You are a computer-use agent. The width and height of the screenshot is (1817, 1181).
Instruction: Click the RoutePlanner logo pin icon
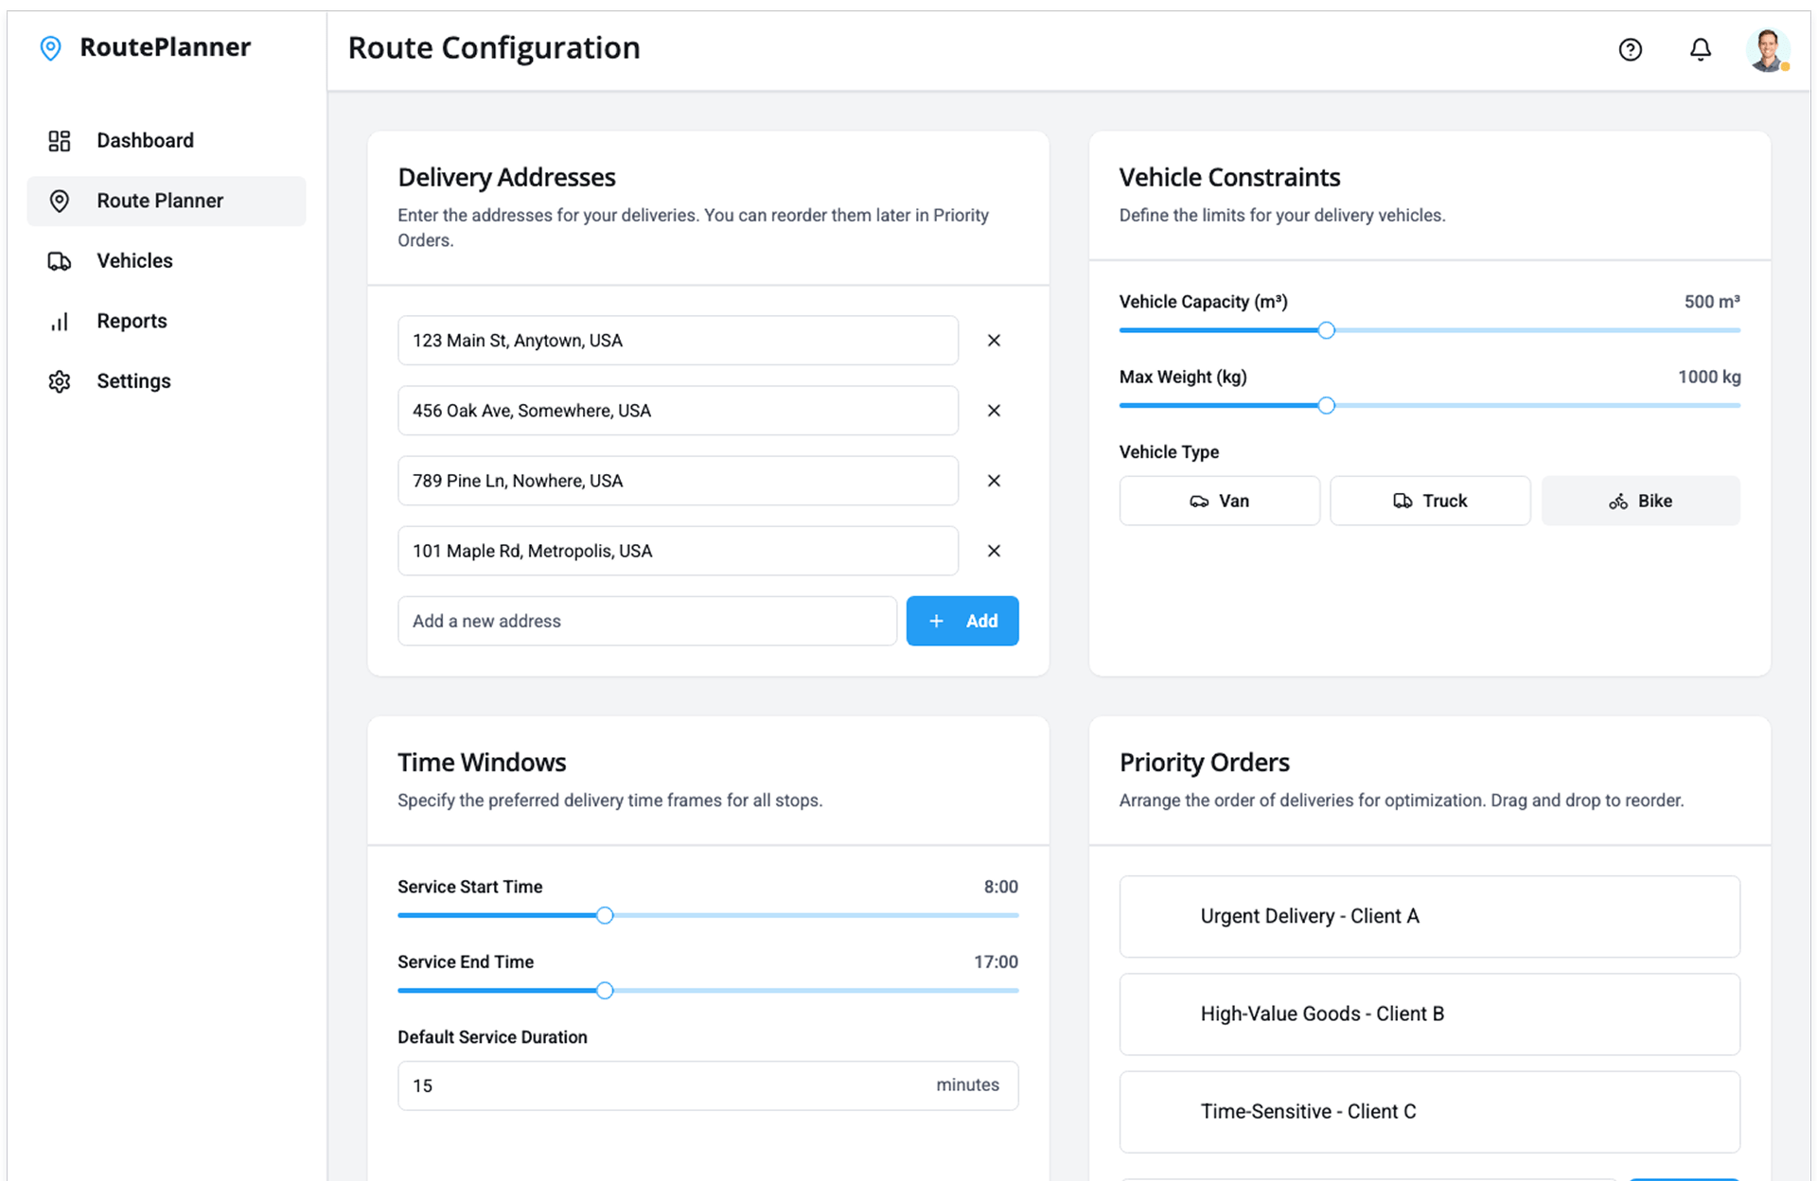(50, 48)
